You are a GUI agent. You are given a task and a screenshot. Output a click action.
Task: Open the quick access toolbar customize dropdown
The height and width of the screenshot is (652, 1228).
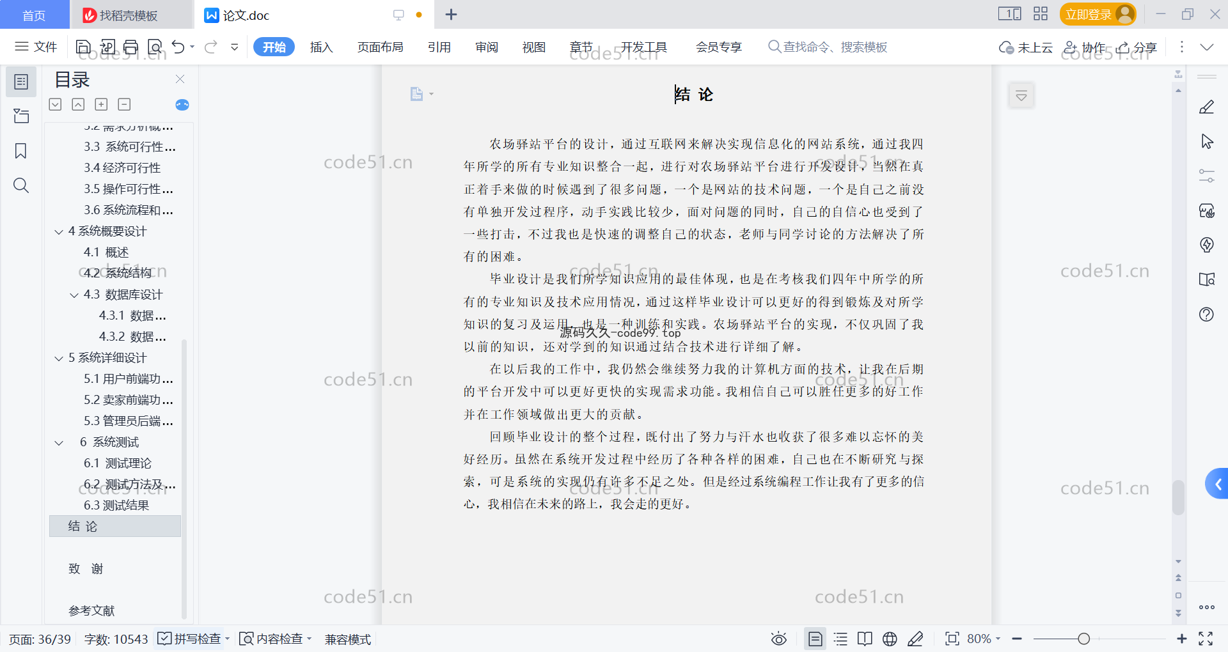point(235,47)
